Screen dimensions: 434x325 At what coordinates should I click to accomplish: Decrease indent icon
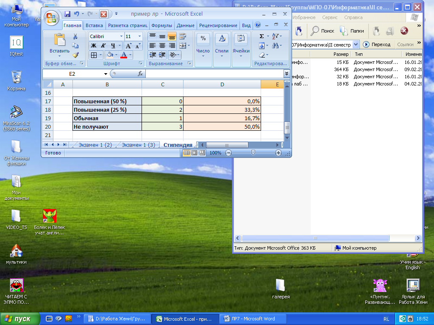coord(153,55)
